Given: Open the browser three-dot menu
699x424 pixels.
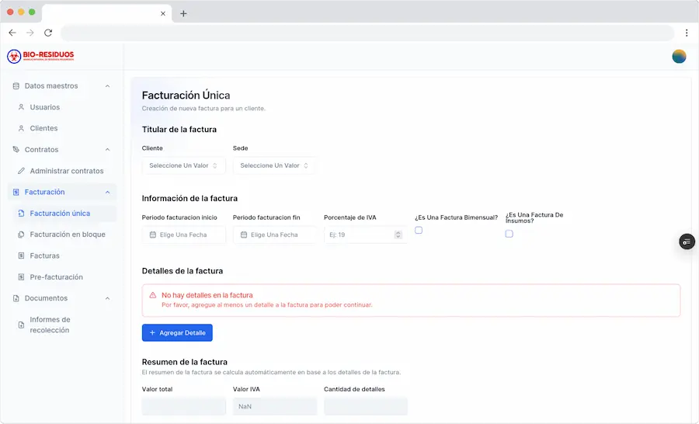Looking at the screenshot, I should tap(687, 33).
